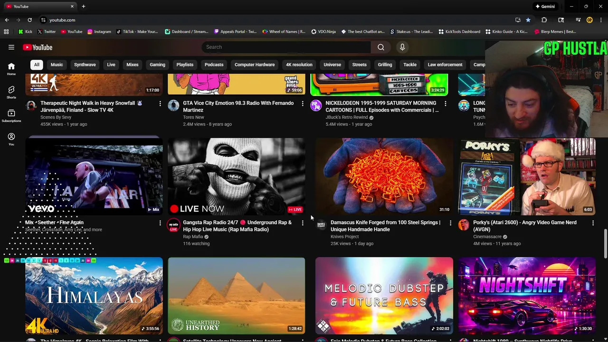
Task: Open options menu for the Damascus Knife video
Action: [x=450, y=223]
